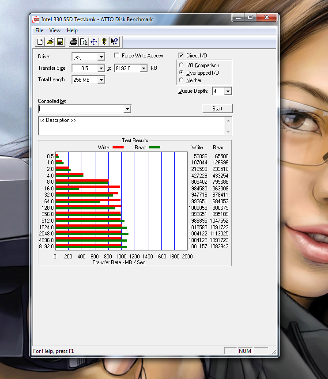The width and height of the screenshot is (328, 379).
Task: Click the red Write legend swatch
Action: coord(118,148)
